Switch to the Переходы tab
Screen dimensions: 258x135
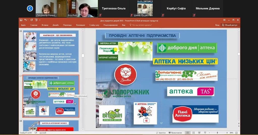pos(68,25)
